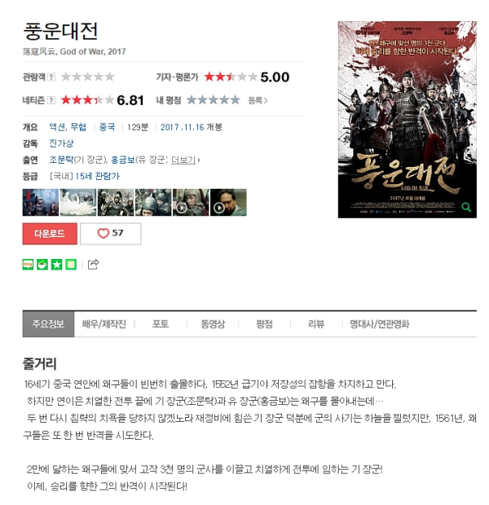Click the green blog share icon

tap(28, 265)
